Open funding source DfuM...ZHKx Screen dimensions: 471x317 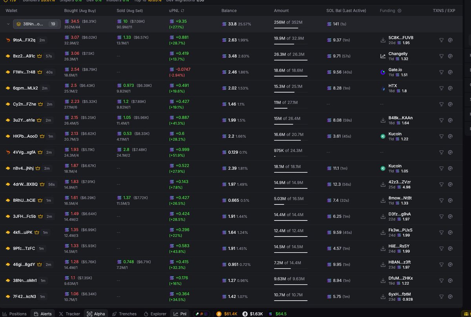click(400, 278)
